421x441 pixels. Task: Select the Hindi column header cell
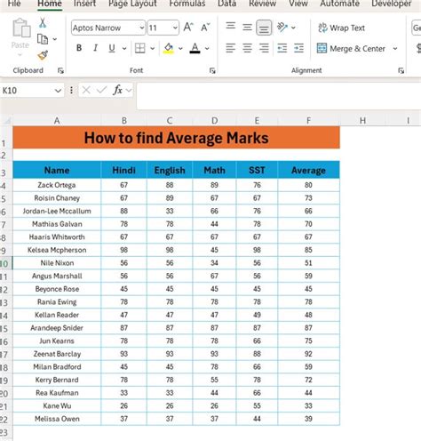(123, 170)
